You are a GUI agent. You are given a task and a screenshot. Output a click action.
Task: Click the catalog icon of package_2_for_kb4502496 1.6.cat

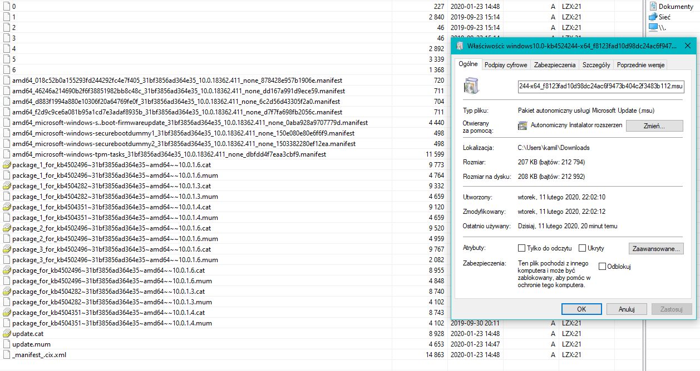tap(7, 228)
